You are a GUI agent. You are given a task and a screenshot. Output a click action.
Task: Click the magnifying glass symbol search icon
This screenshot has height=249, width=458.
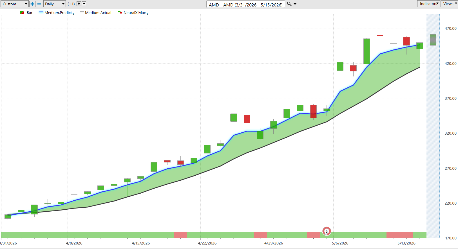coord(289,4)
